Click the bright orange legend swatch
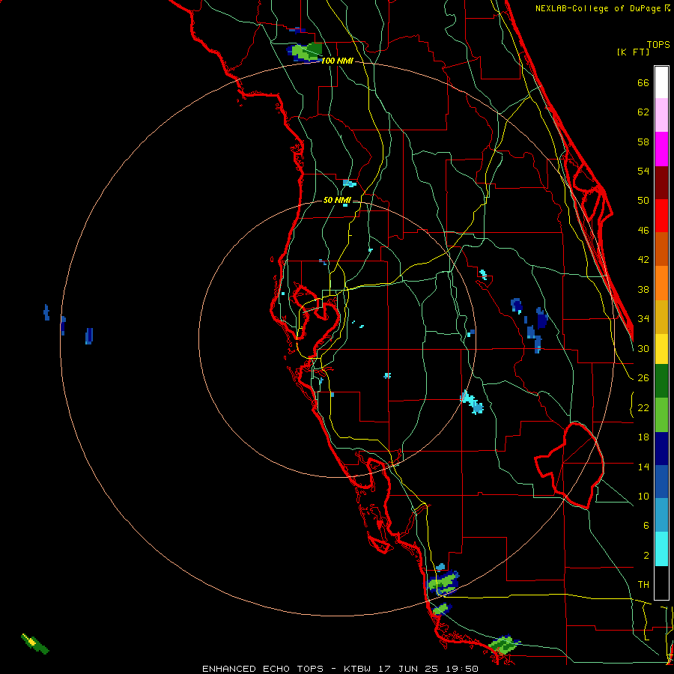 click(661, 283)
